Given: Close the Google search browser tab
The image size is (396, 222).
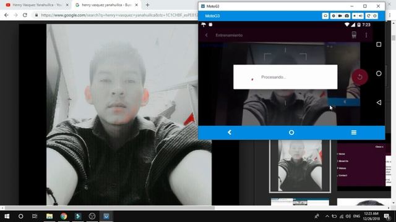Looking at the screenshot, I should click(136, 5).
